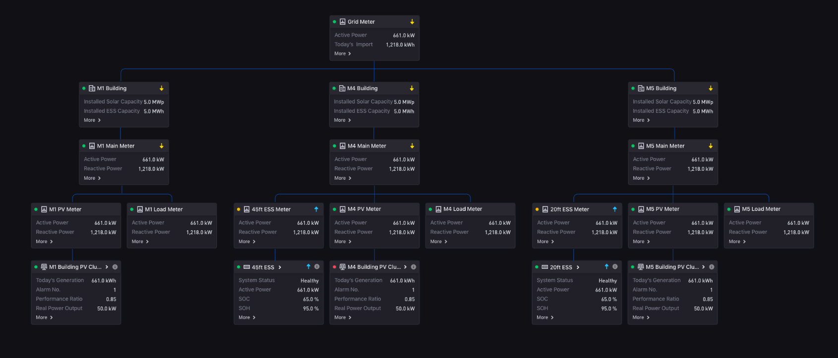Click the M4 Building title

click(x=362, y=88)
